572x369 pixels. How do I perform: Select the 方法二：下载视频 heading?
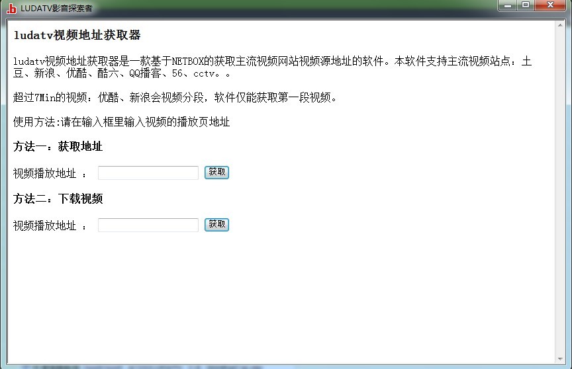(58, 198)
